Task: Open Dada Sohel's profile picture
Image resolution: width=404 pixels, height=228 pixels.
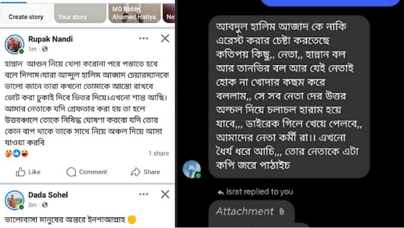Action: click(x=14, y=200)
